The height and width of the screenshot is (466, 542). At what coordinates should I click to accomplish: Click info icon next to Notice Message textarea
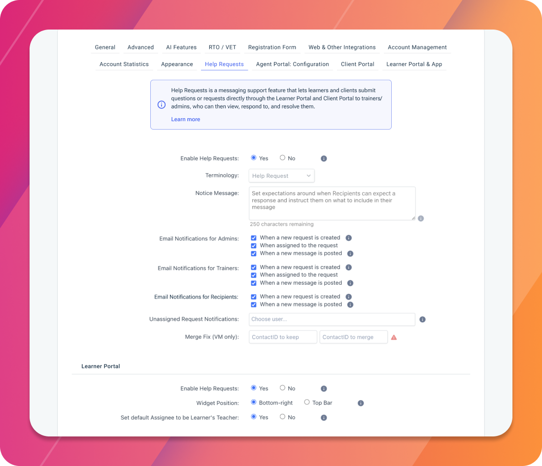[421, 219]
